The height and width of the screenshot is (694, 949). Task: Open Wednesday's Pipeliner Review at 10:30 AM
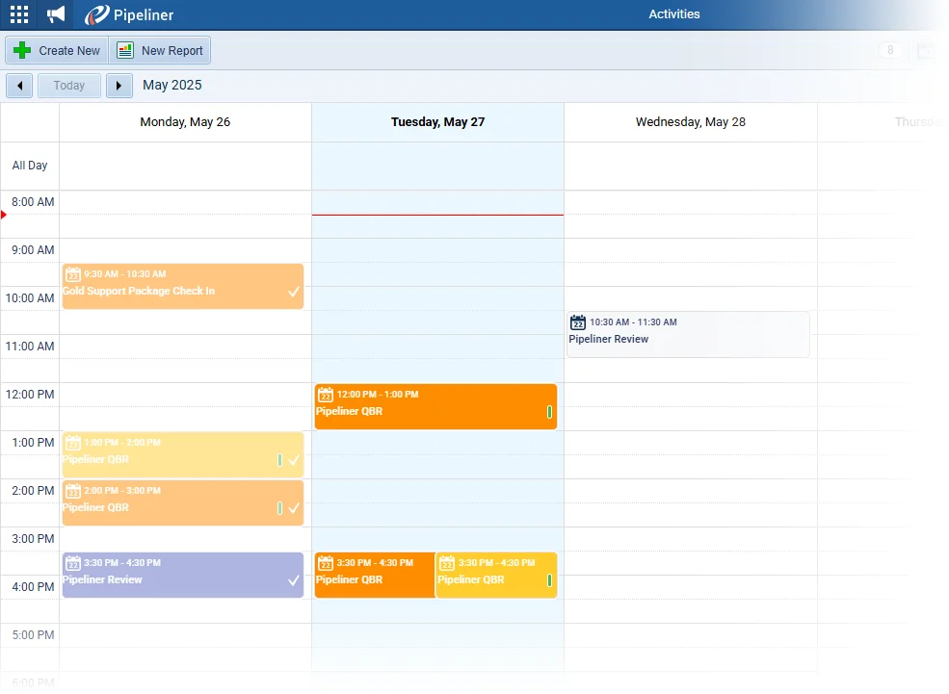pyautogui.click(x=688, y=334)
